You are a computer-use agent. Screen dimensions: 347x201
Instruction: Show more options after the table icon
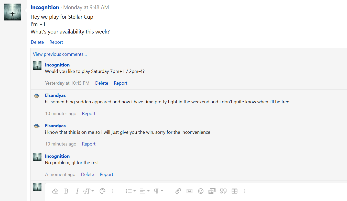244,191
